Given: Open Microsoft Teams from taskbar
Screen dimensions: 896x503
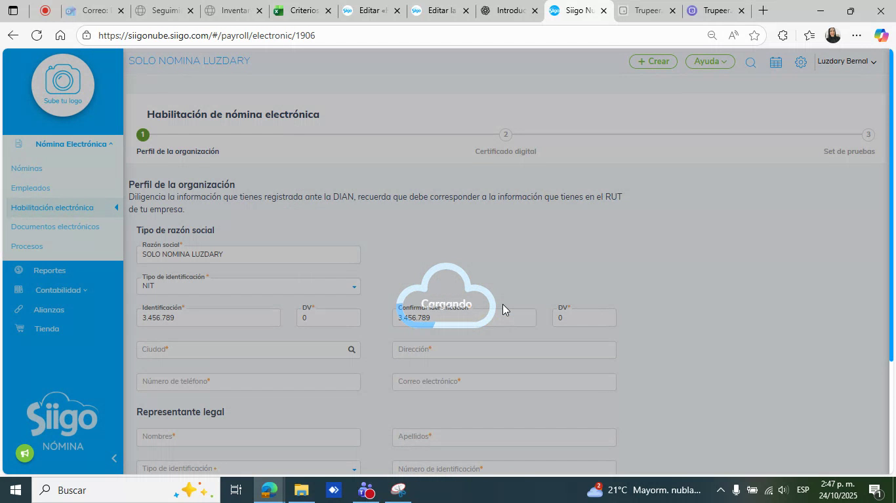Looking at the screenshot, I should tap(366, 490).
